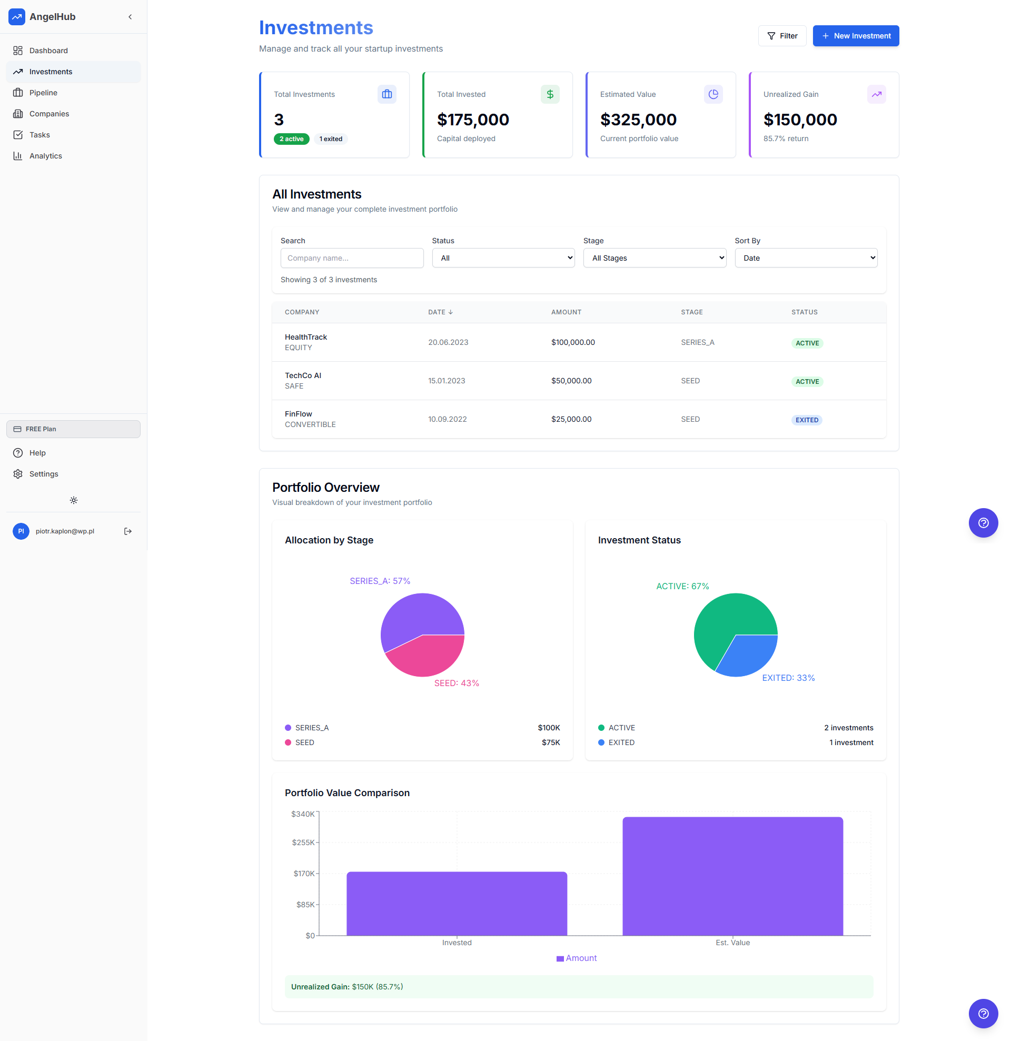Sort the table by the Date column header

click(440, 312)
